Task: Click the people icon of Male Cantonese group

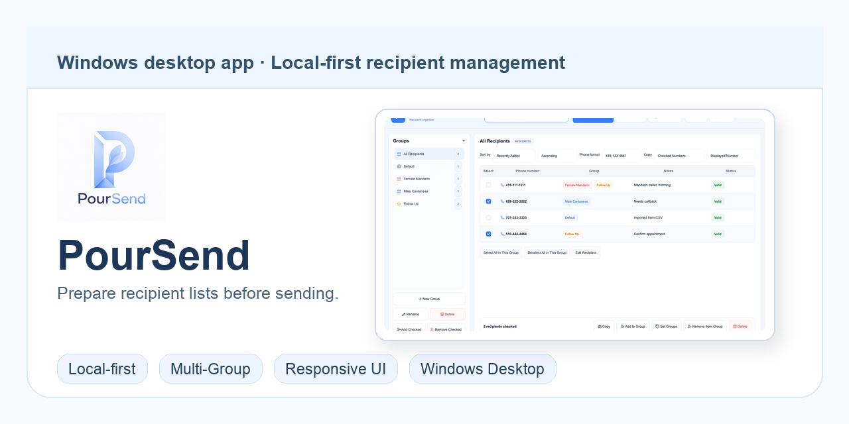Action: (x=399, y=191)
